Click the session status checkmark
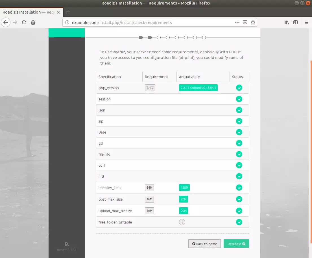Viewport: 312px width, 258px height. [239, 99]
